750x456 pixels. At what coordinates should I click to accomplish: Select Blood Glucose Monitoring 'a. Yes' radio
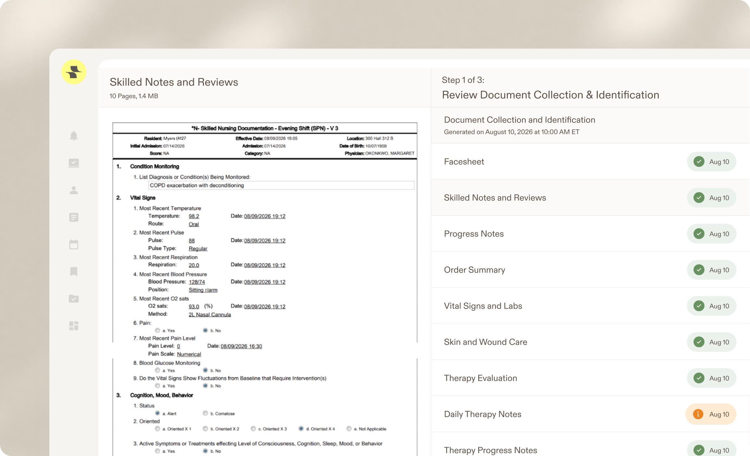[x=157, y=370]
